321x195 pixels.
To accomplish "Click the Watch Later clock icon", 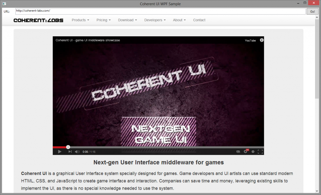I will click(x=253, y=152).
